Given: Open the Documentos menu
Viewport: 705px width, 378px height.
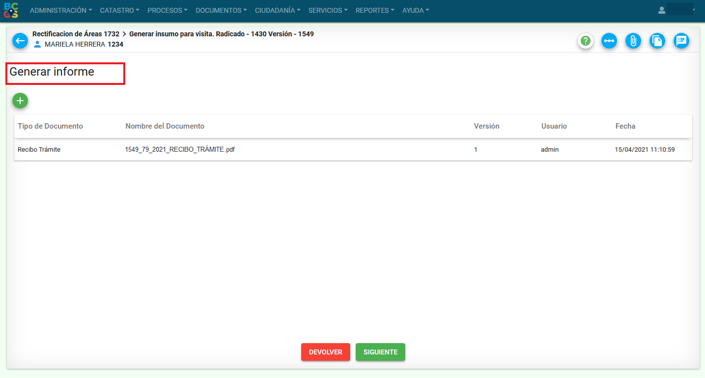Looking at the screenshot, I should pos(221,10).
